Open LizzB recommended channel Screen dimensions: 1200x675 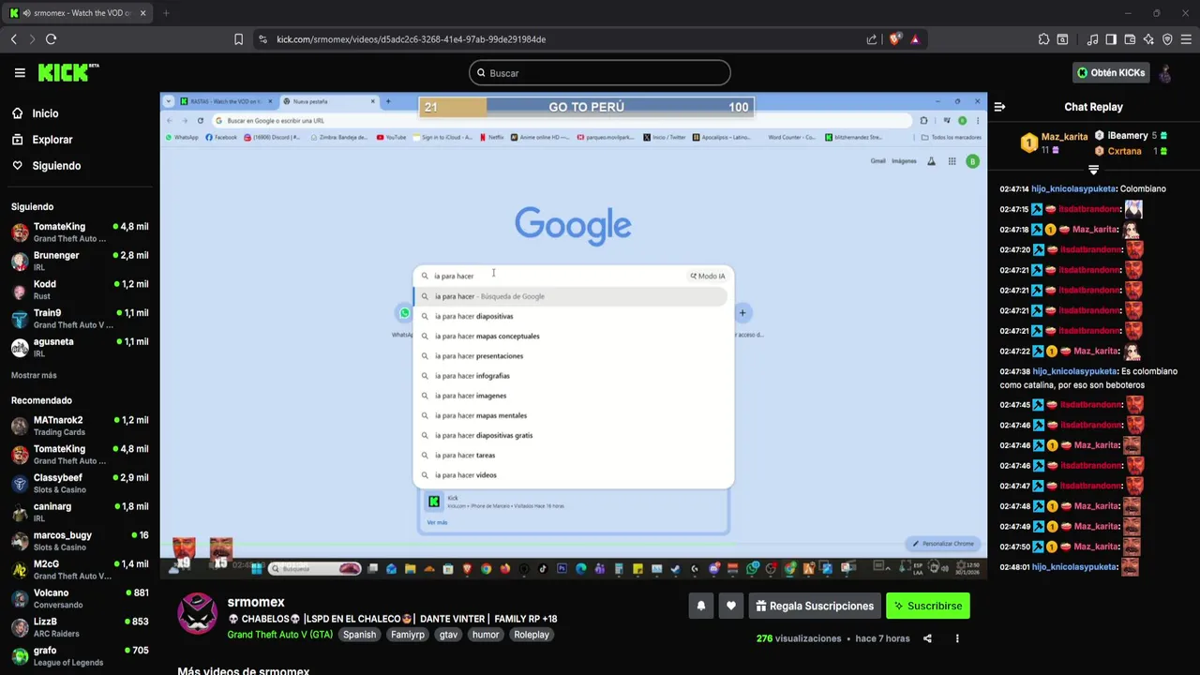click(x=79, y=627)
